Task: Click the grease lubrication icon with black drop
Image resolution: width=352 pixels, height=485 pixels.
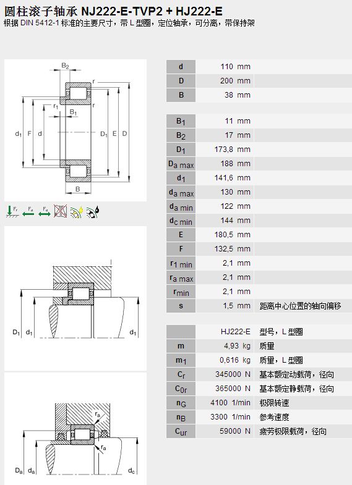Action: click(93, 212)
